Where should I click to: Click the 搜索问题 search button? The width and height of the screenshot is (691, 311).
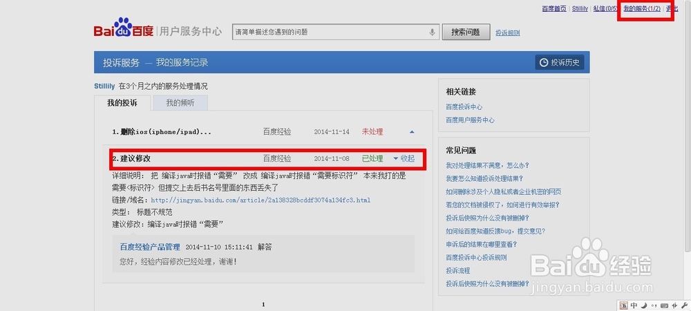pos(466,32)
